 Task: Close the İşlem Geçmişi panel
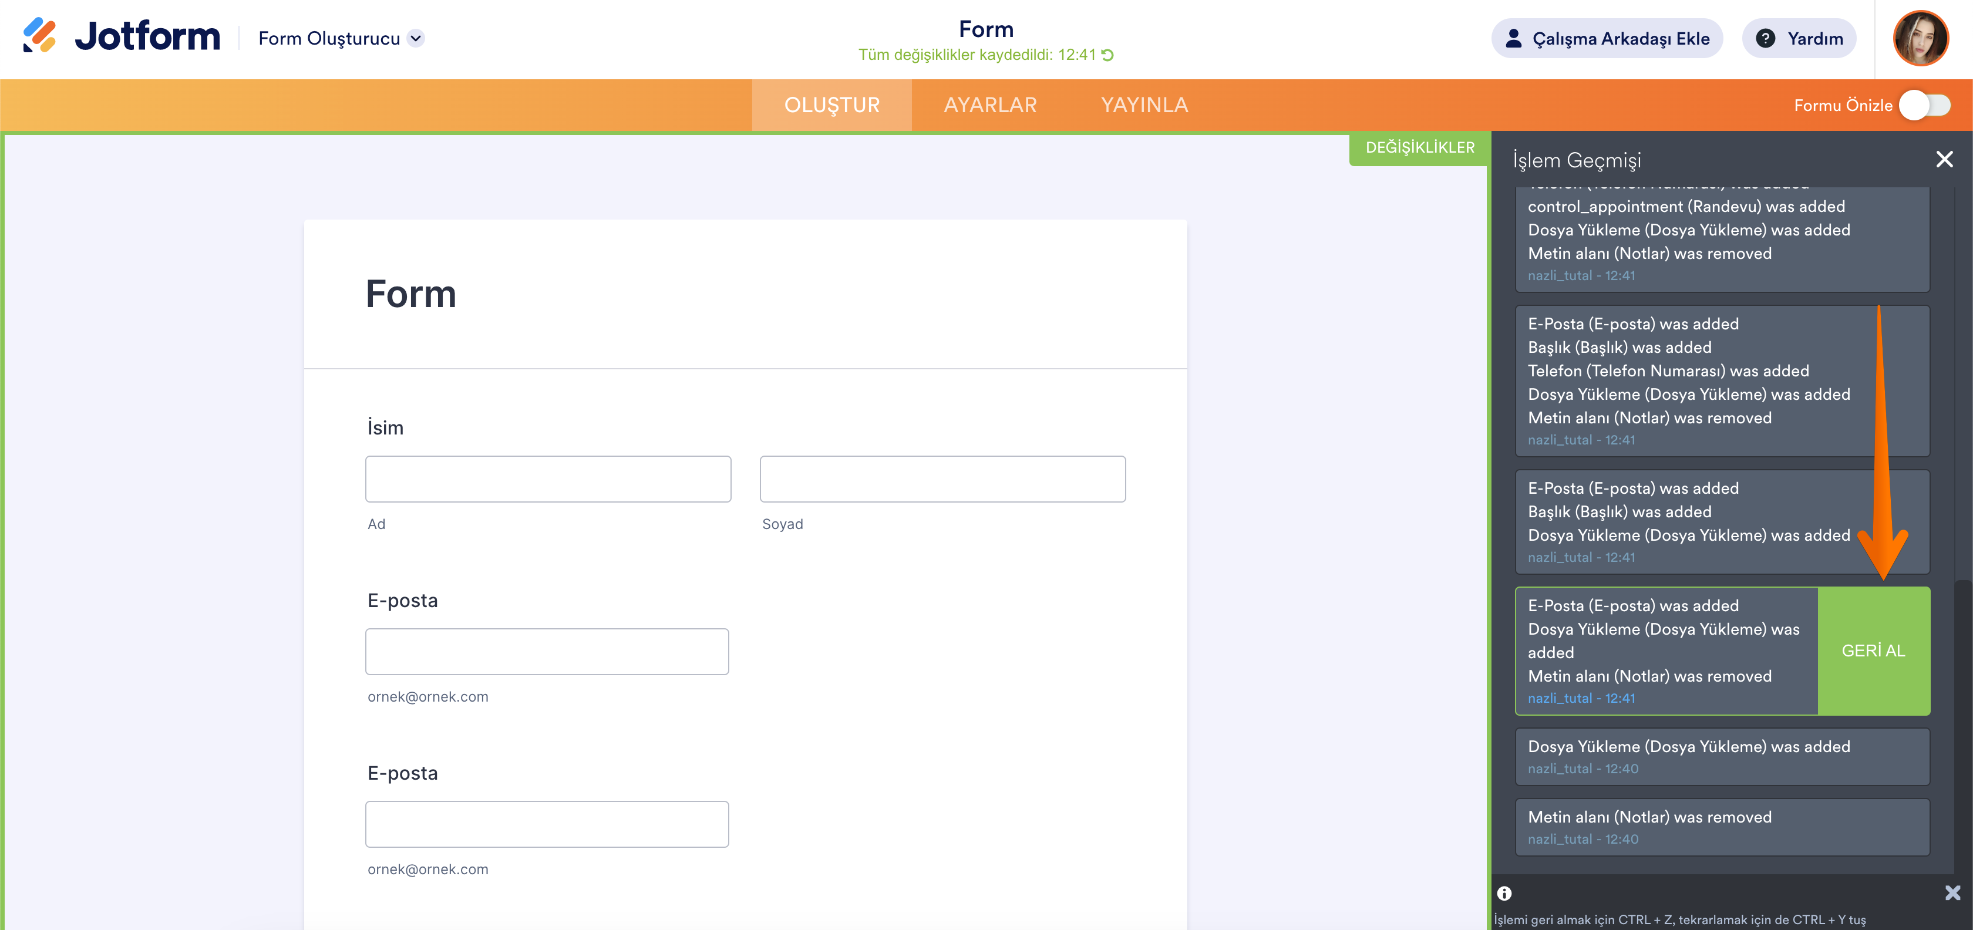1944,159
